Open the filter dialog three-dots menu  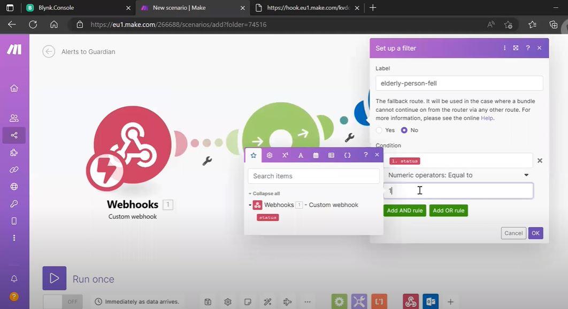click(504, 48)
